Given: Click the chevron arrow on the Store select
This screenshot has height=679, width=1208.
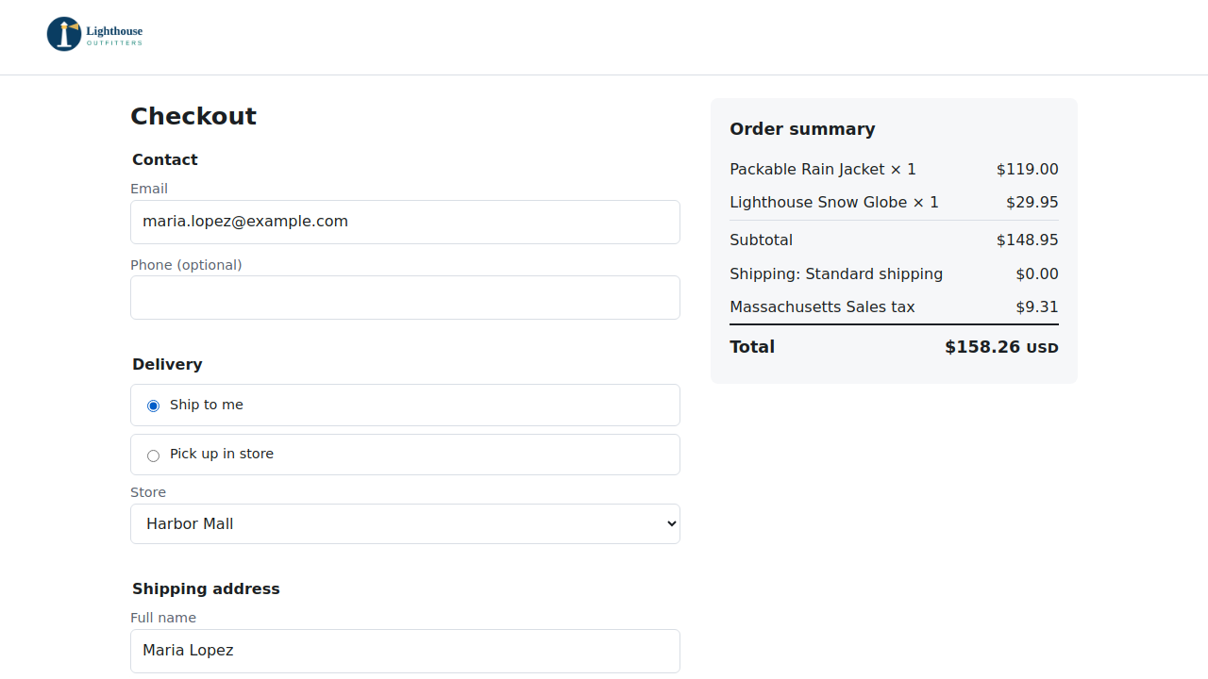Looking at the screenshot, I should coord(671,523).
